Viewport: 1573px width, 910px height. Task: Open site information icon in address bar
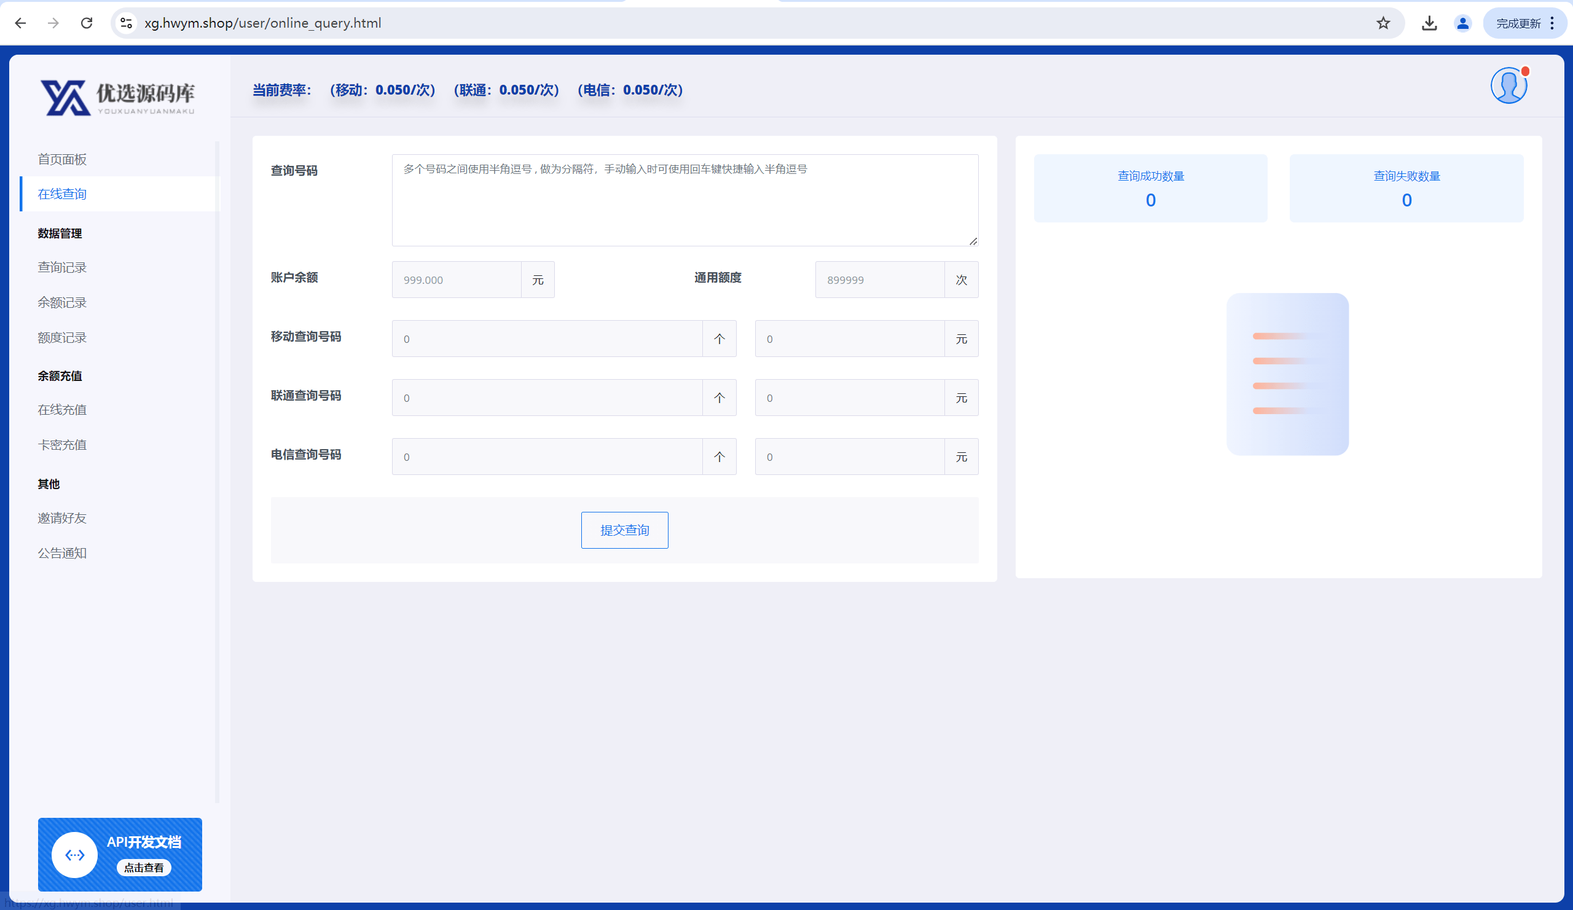tap(127, 23)
